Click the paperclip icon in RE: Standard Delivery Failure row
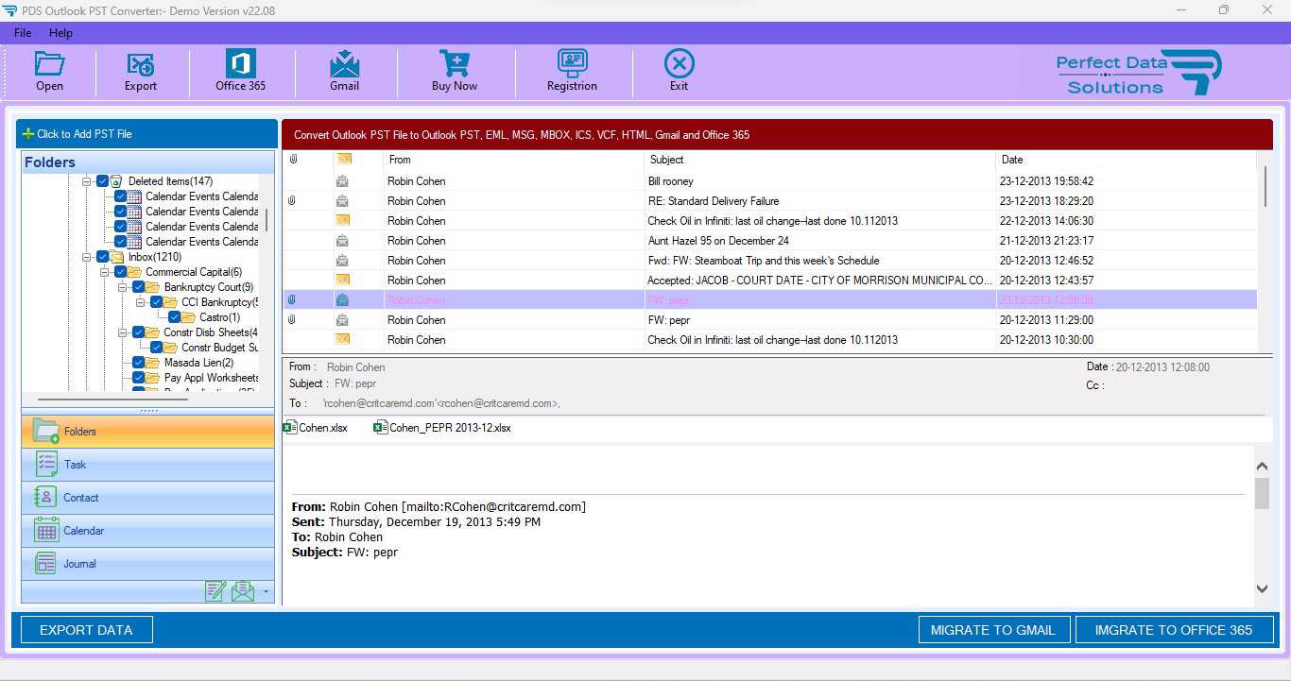This screenshot has width=1291, height=681. tap(292, 200)
